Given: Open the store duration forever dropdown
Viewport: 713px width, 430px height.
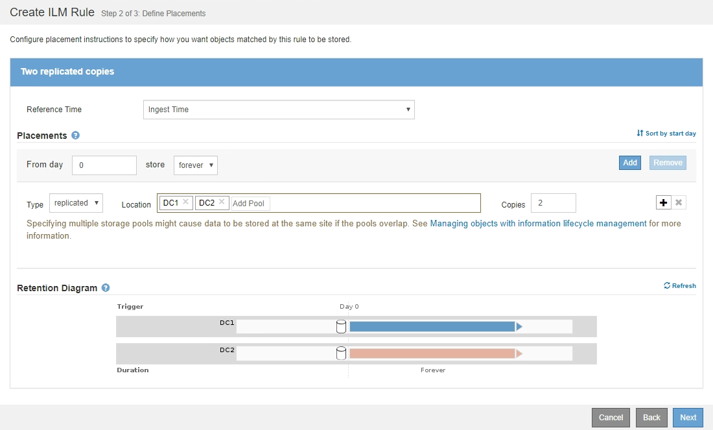Looking at the screenshot, I should tap(195, 165).
